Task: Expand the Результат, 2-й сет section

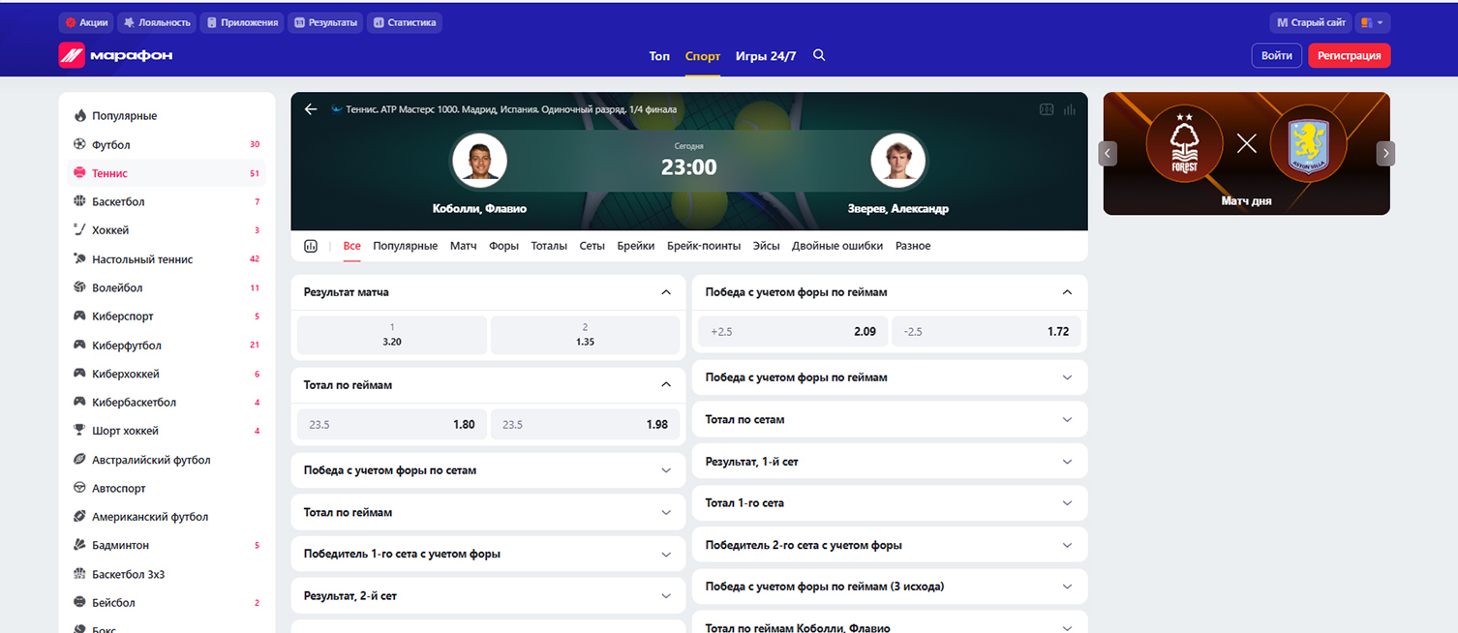Action: 489,596
